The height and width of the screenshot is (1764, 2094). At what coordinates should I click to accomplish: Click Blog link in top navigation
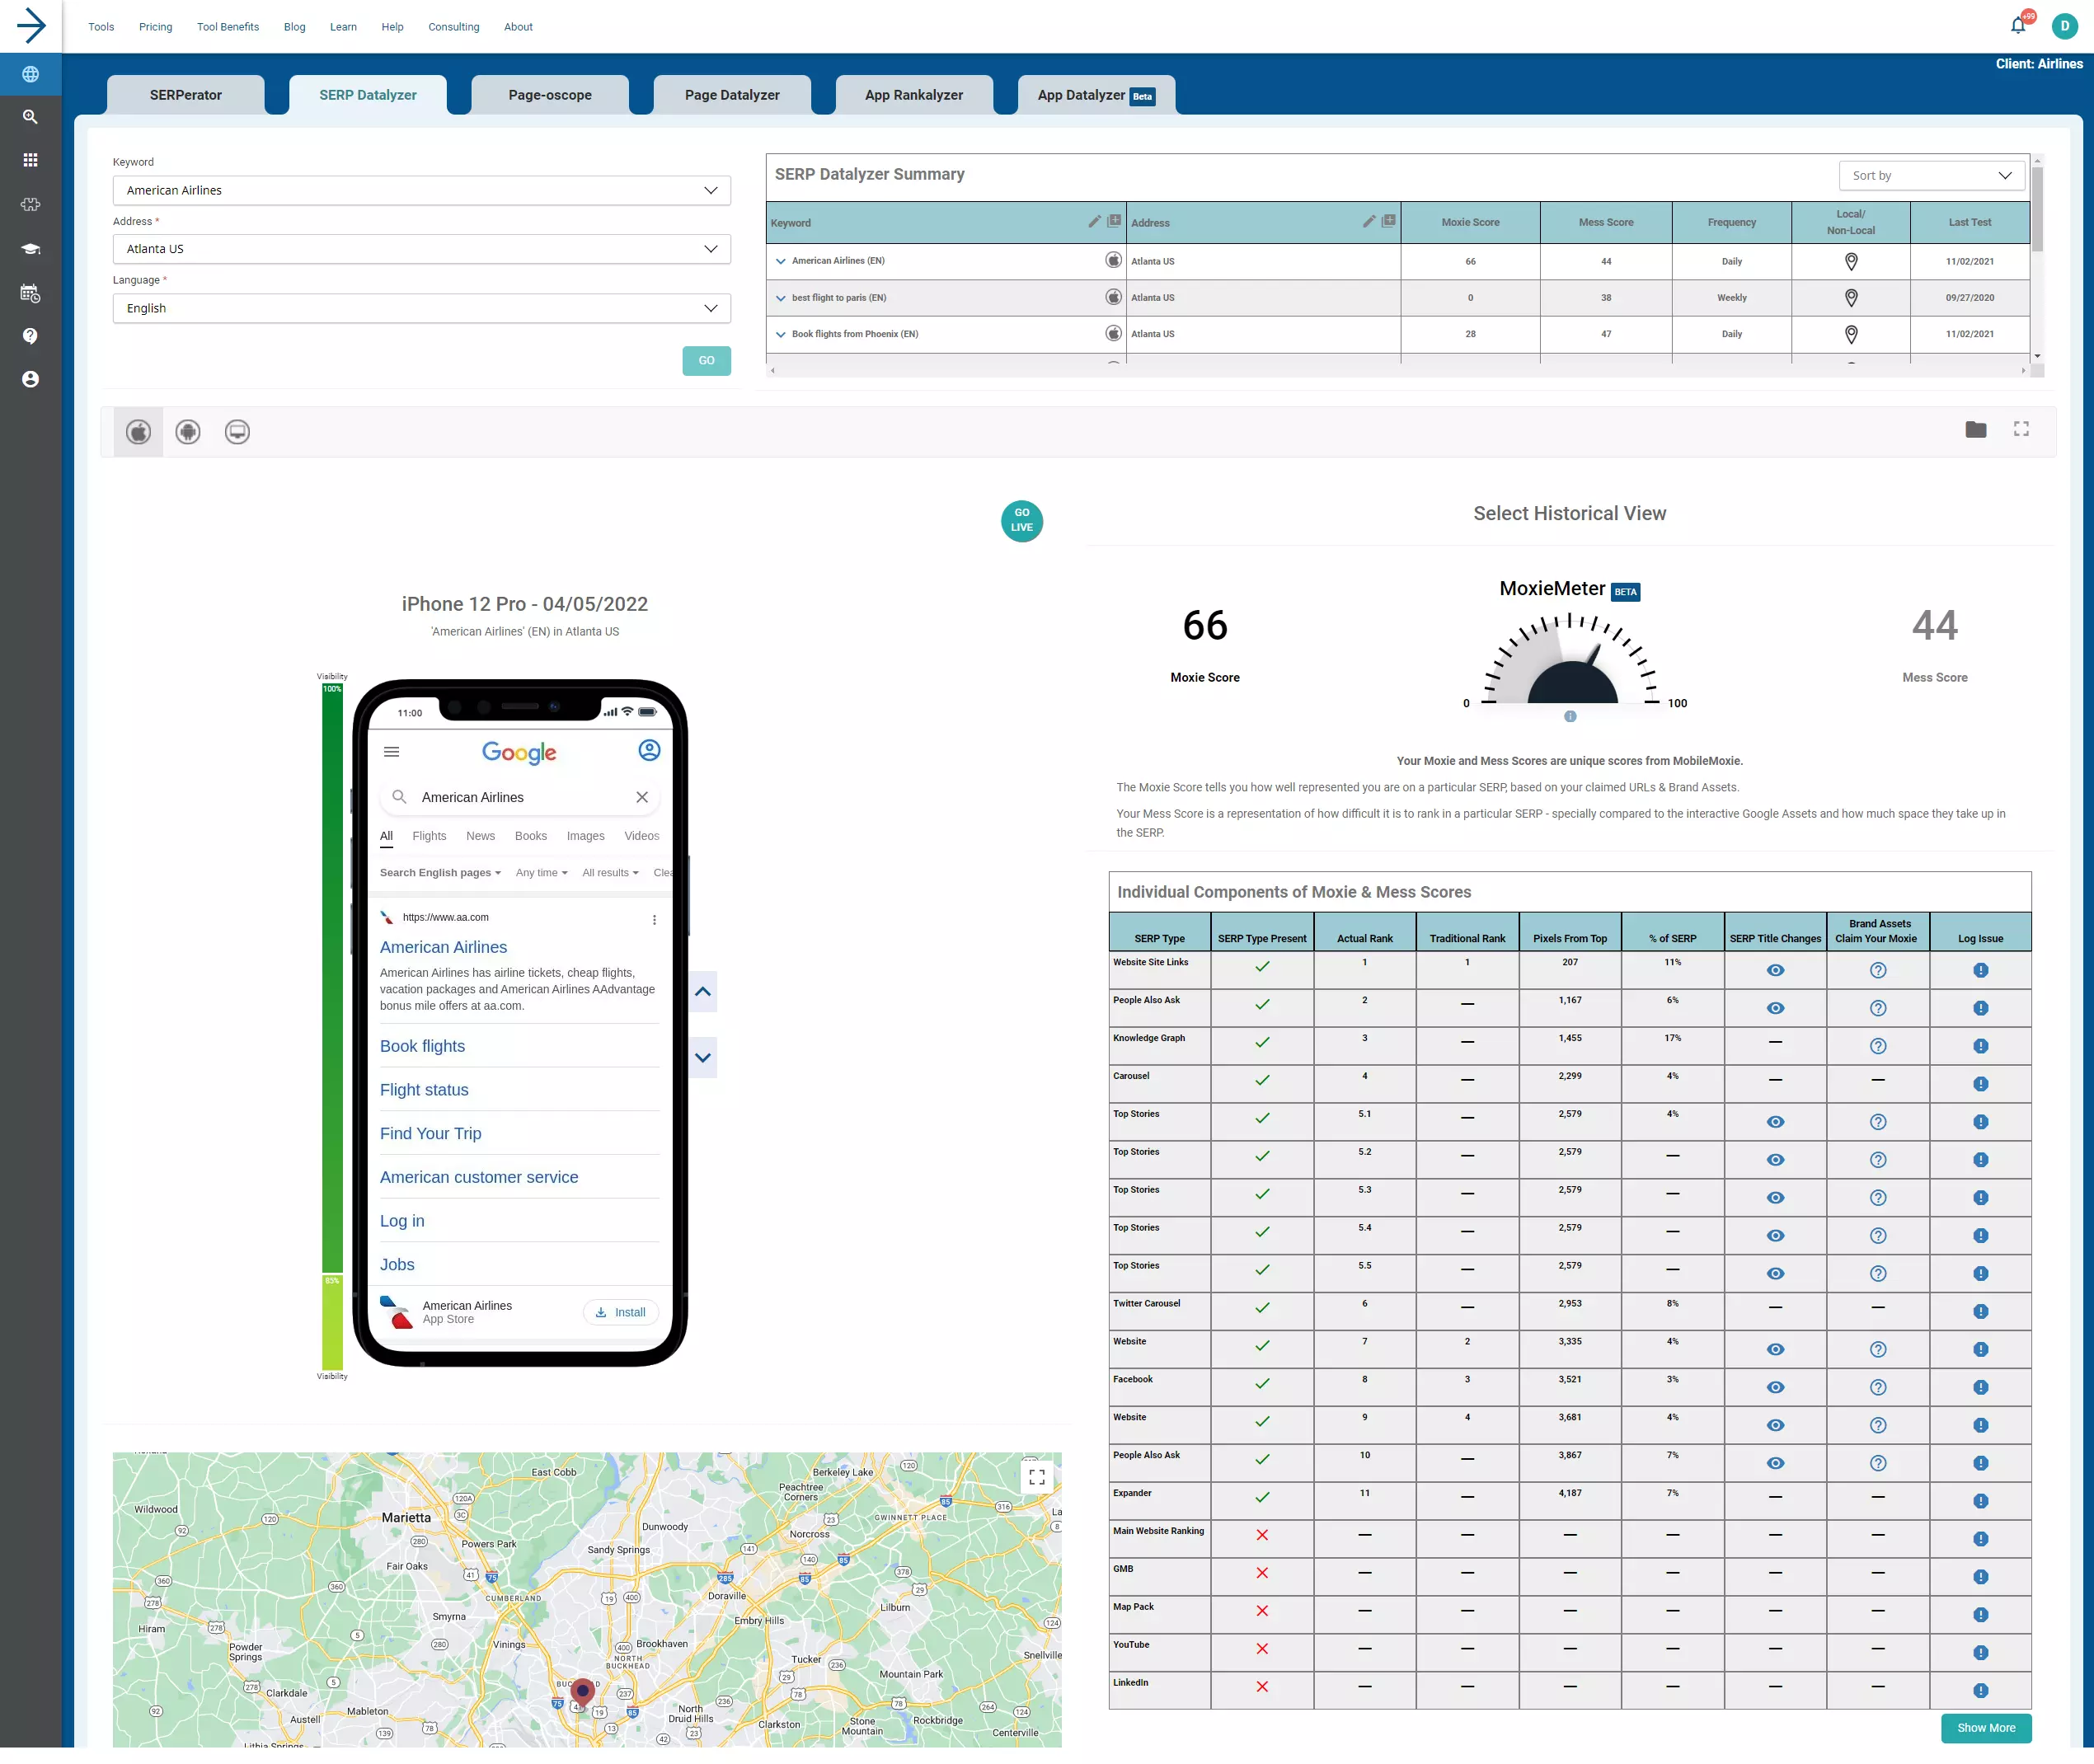[295, 27]
